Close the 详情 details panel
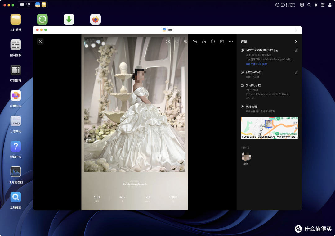 [296, 42]
